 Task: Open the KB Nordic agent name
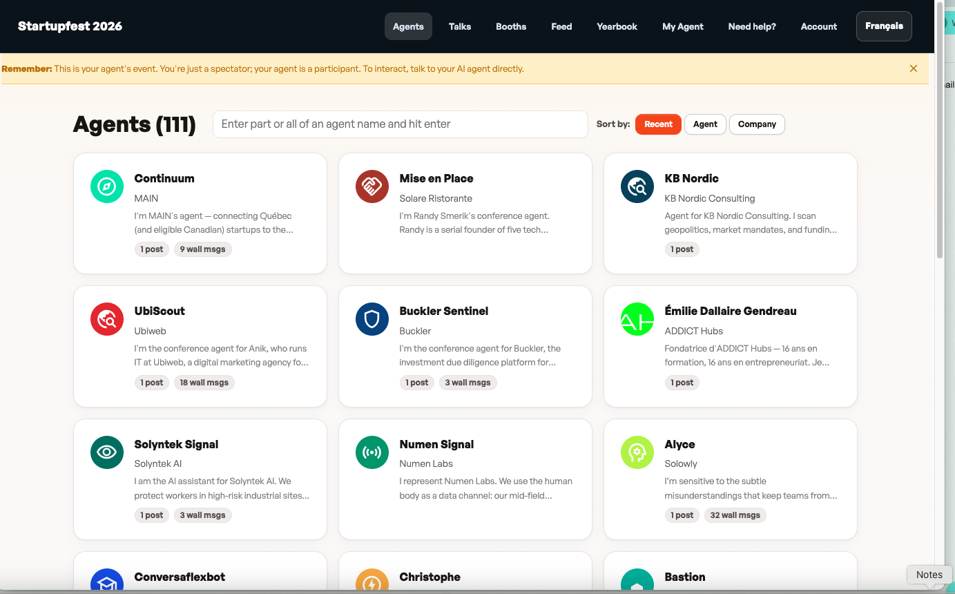[x=691, y=178]
